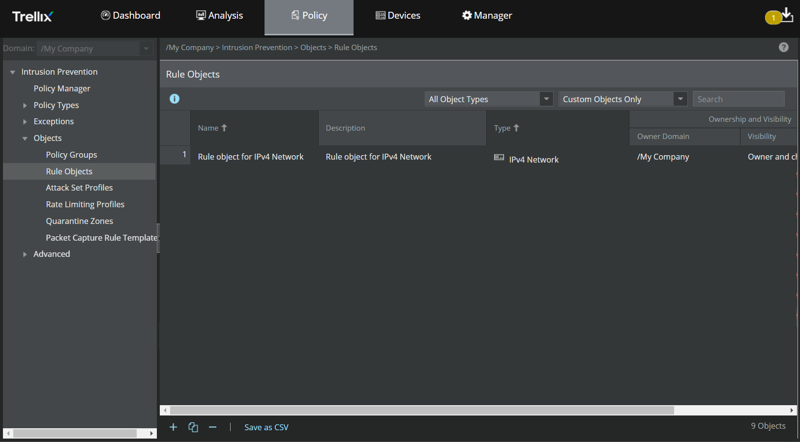
Task: Select Rule Objects in the tree
Action: point(79,171)
